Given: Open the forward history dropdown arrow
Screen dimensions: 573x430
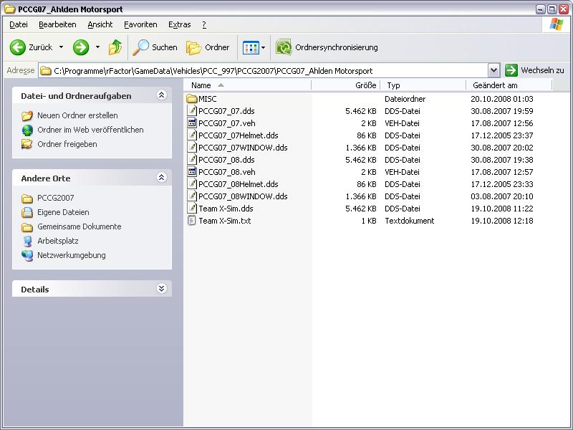Looking at the screenshot, I should point(97,47).
